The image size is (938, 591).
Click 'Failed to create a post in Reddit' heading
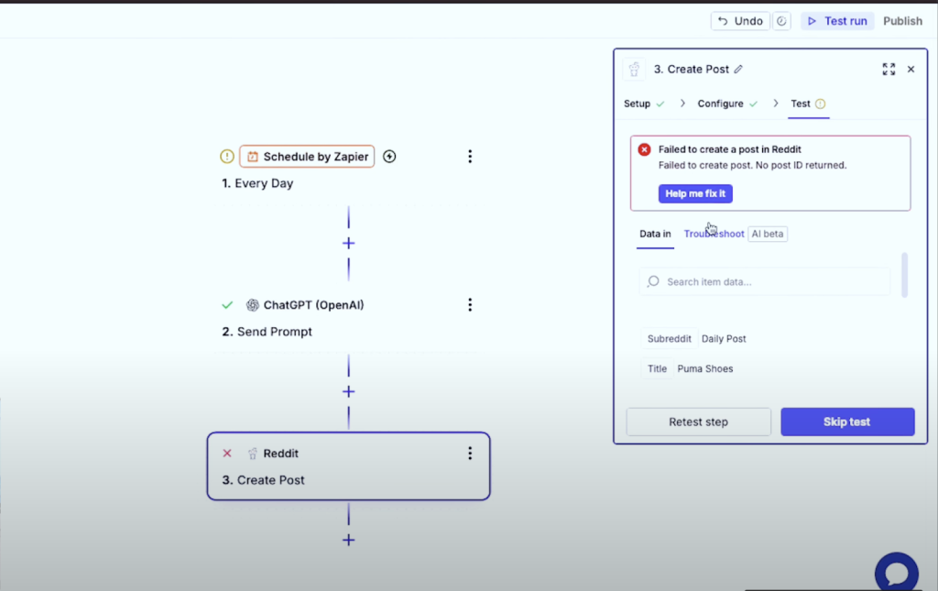click(x=730, y=149)
